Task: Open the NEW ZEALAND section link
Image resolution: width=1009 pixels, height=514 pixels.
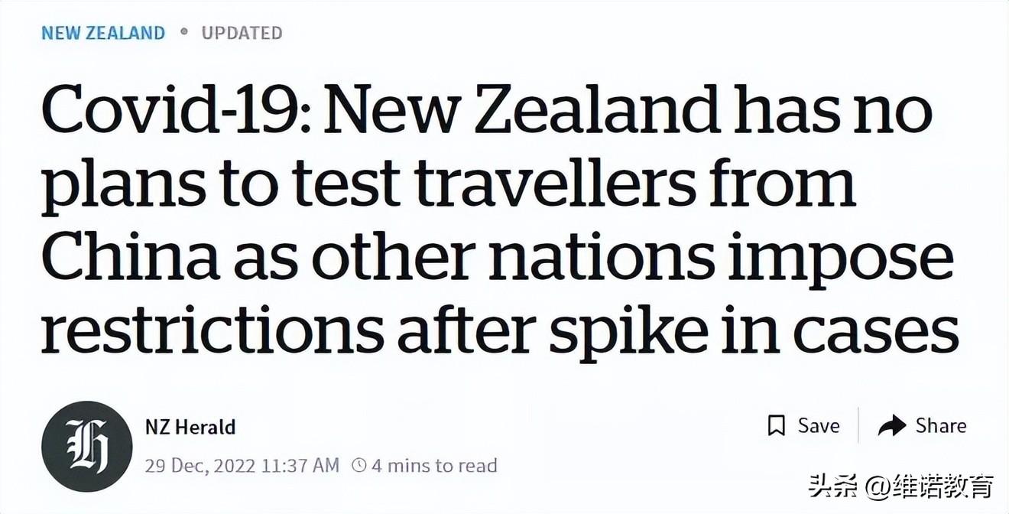Action: [x=102, y=33]
